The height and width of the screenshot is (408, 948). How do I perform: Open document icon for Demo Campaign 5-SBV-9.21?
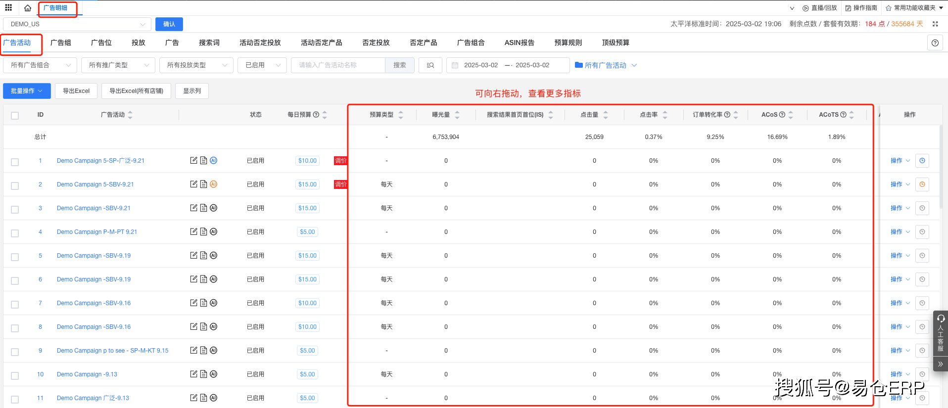tap(203, 184)
